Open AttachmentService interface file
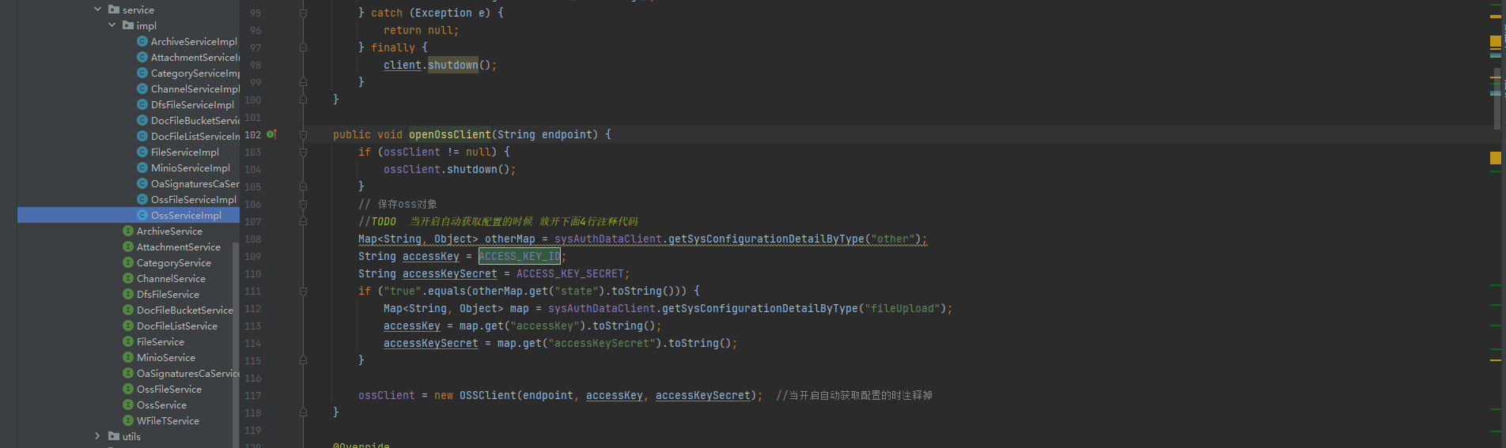This screenshot has height=448, width=1506. pos(179,247)
